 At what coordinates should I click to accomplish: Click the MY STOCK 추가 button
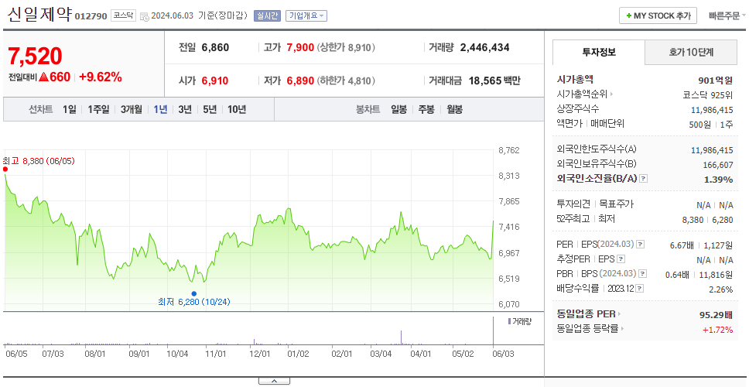click(658, 15)
